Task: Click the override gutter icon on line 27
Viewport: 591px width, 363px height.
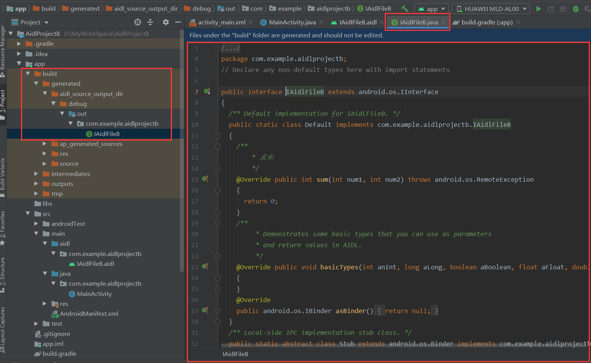Action: pyautogui.click(x=205, y=310)
